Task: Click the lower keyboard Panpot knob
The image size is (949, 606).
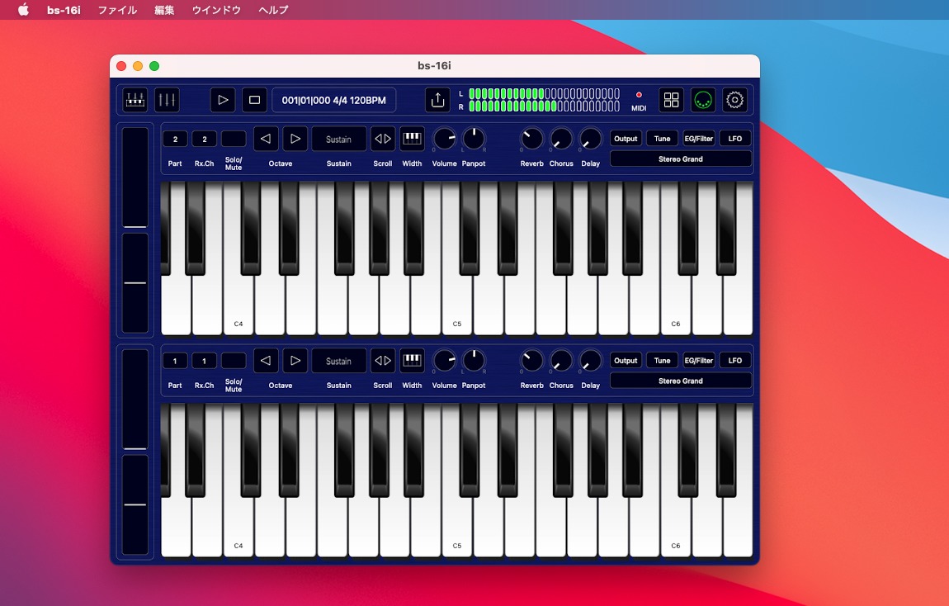Action: [474, 362]
